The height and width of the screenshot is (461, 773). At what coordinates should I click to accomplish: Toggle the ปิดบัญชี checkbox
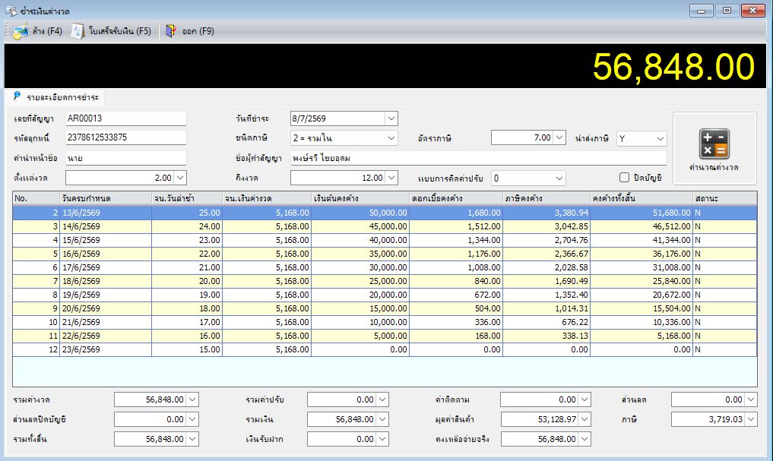point(624,177)
